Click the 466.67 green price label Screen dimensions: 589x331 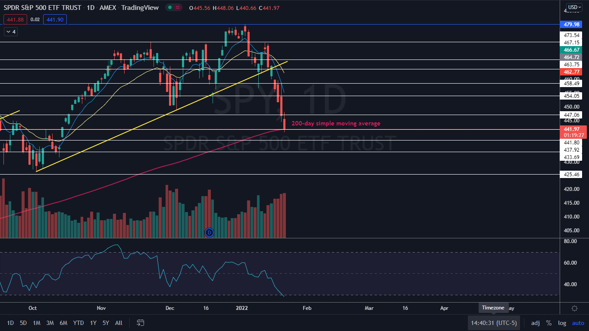pyautogui.click(x=572, y=50)
